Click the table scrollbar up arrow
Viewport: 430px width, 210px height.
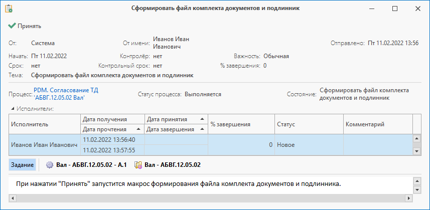coord(416,138)
